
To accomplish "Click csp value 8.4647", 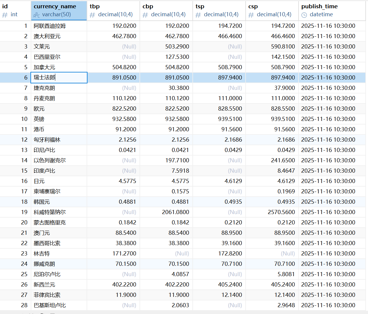I will pyautogui.click(x=286, y=171).
